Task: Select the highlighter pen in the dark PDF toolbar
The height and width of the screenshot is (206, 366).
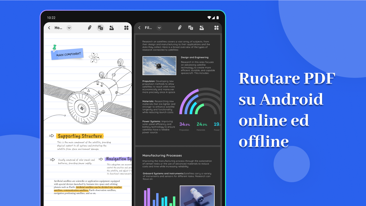Action: pyautogui.click(x=180, y=28)
